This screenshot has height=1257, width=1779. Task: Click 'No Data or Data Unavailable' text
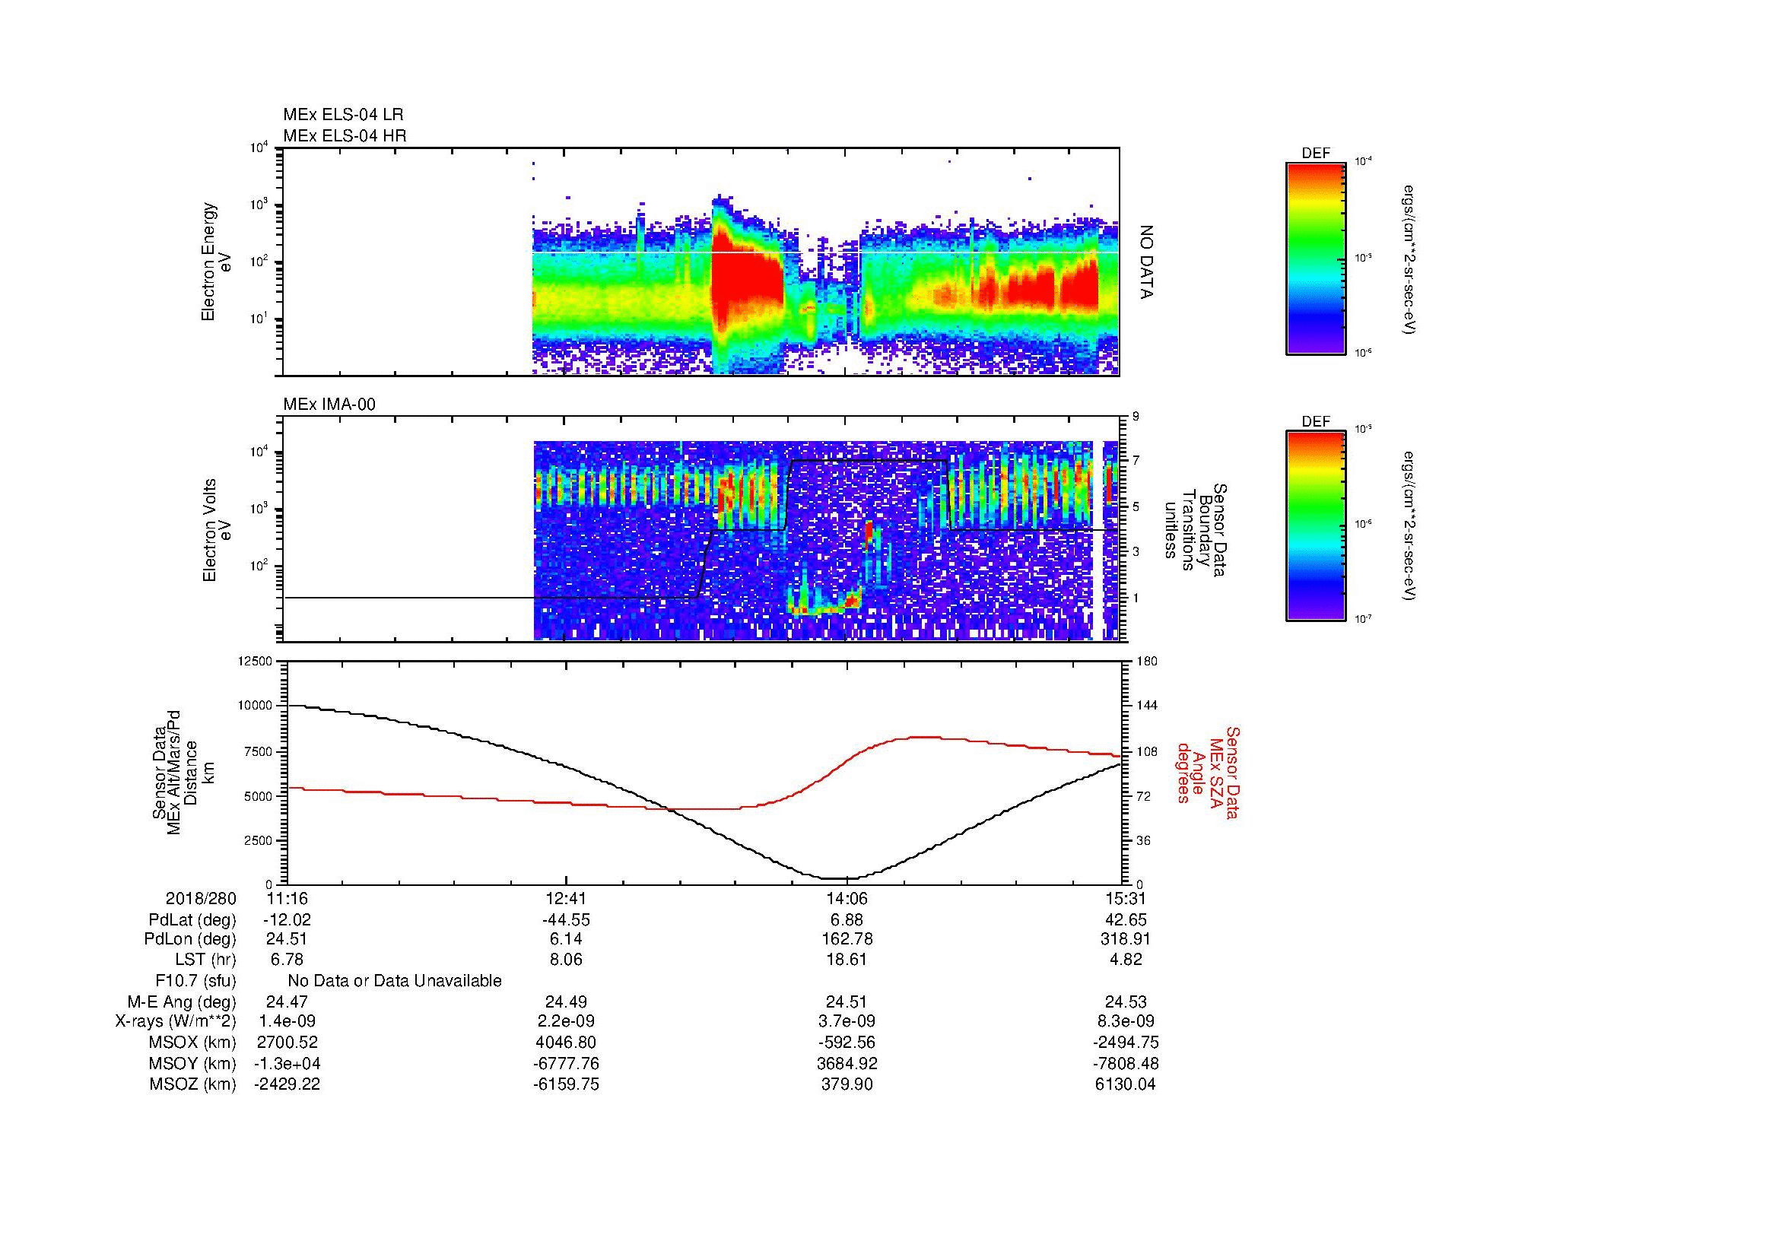[395, 981]
